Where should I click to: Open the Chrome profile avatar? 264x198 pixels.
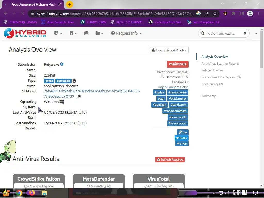250,13
